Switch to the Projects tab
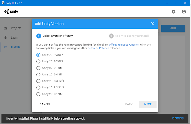Image resolution: width=191 pixels, height=124 pixels. point(16,28)
